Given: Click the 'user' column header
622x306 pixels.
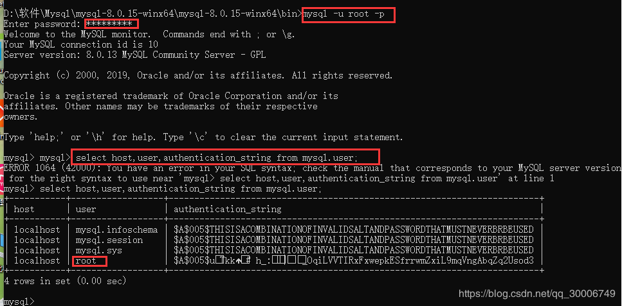Looking at the screenshot, I should point(86,209).
